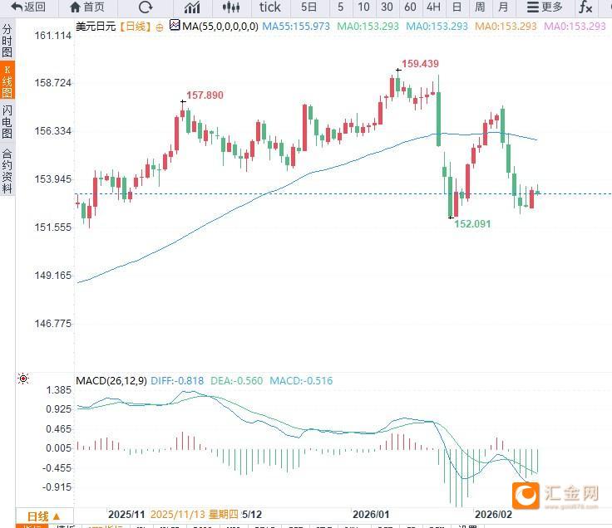
Task: Open the 闪电图 side tab
Action: point(7,122)
